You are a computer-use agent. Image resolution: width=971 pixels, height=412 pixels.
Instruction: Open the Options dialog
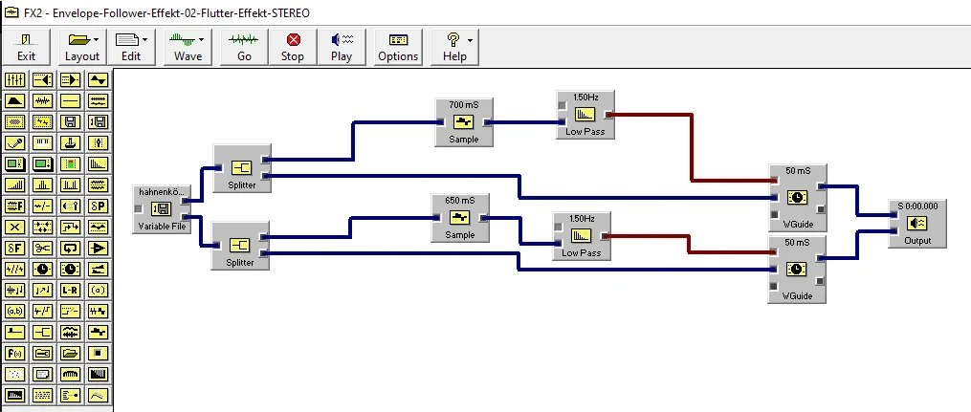(398, 47)
